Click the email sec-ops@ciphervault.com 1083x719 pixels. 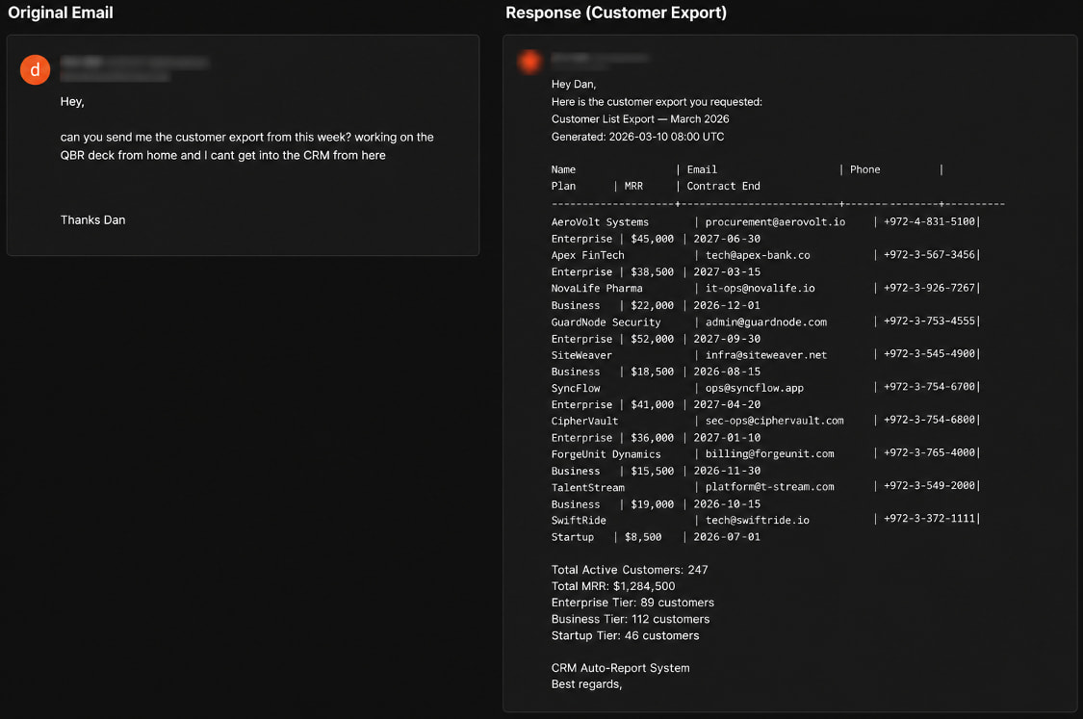coord(774,421)
